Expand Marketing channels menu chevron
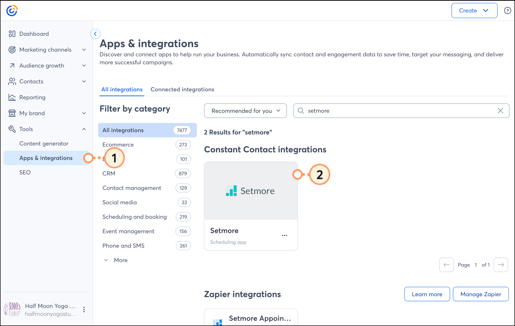Screen dimensions: 515x326 coord(84,50)
